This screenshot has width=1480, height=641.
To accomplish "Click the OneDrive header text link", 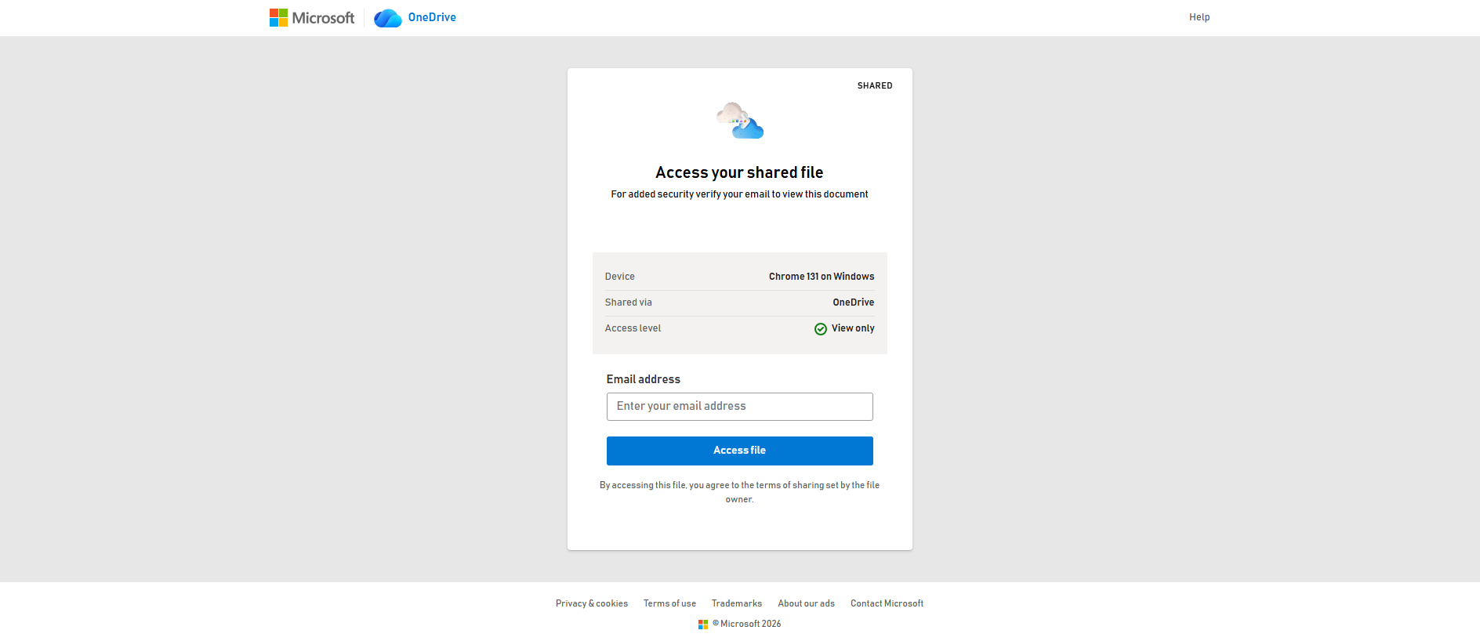I will [432, 17].
